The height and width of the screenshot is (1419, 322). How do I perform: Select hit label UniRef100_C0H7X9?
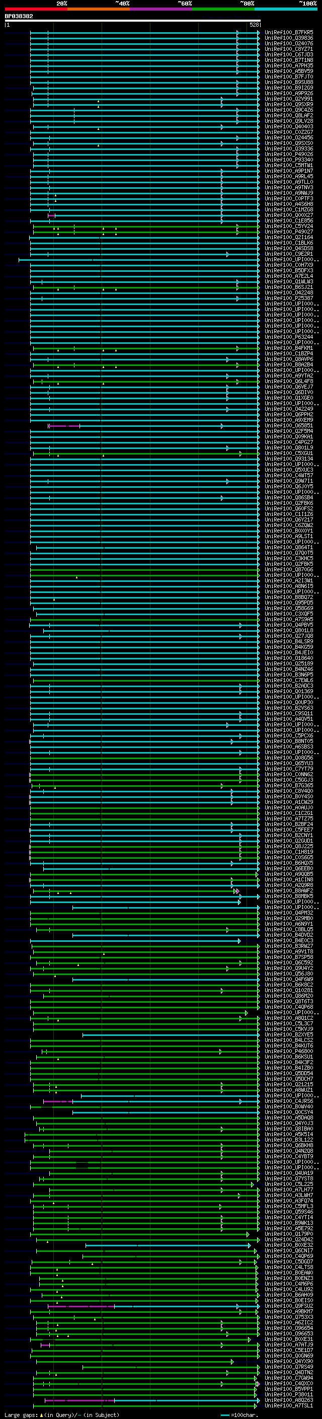289,265
